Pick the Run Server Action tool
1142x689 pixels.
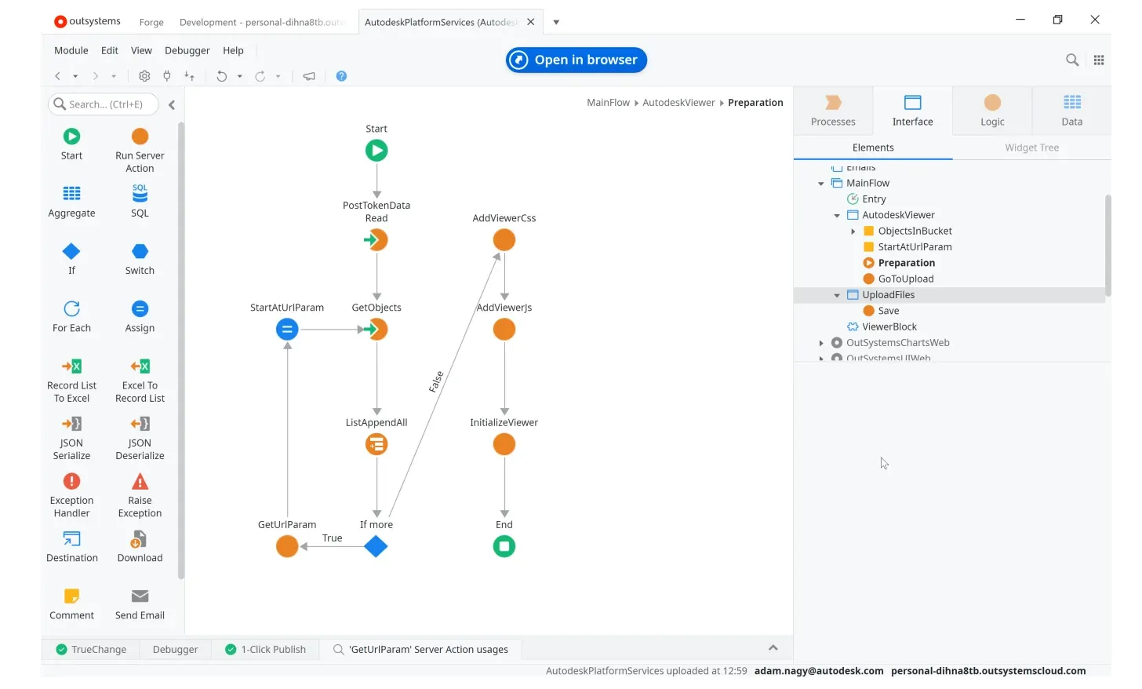pos(140,151)
